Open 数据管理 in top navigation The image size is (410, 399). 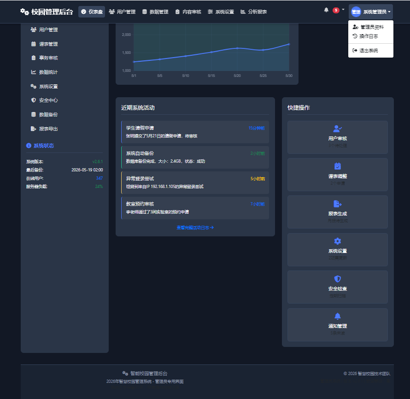click(155, 12)
